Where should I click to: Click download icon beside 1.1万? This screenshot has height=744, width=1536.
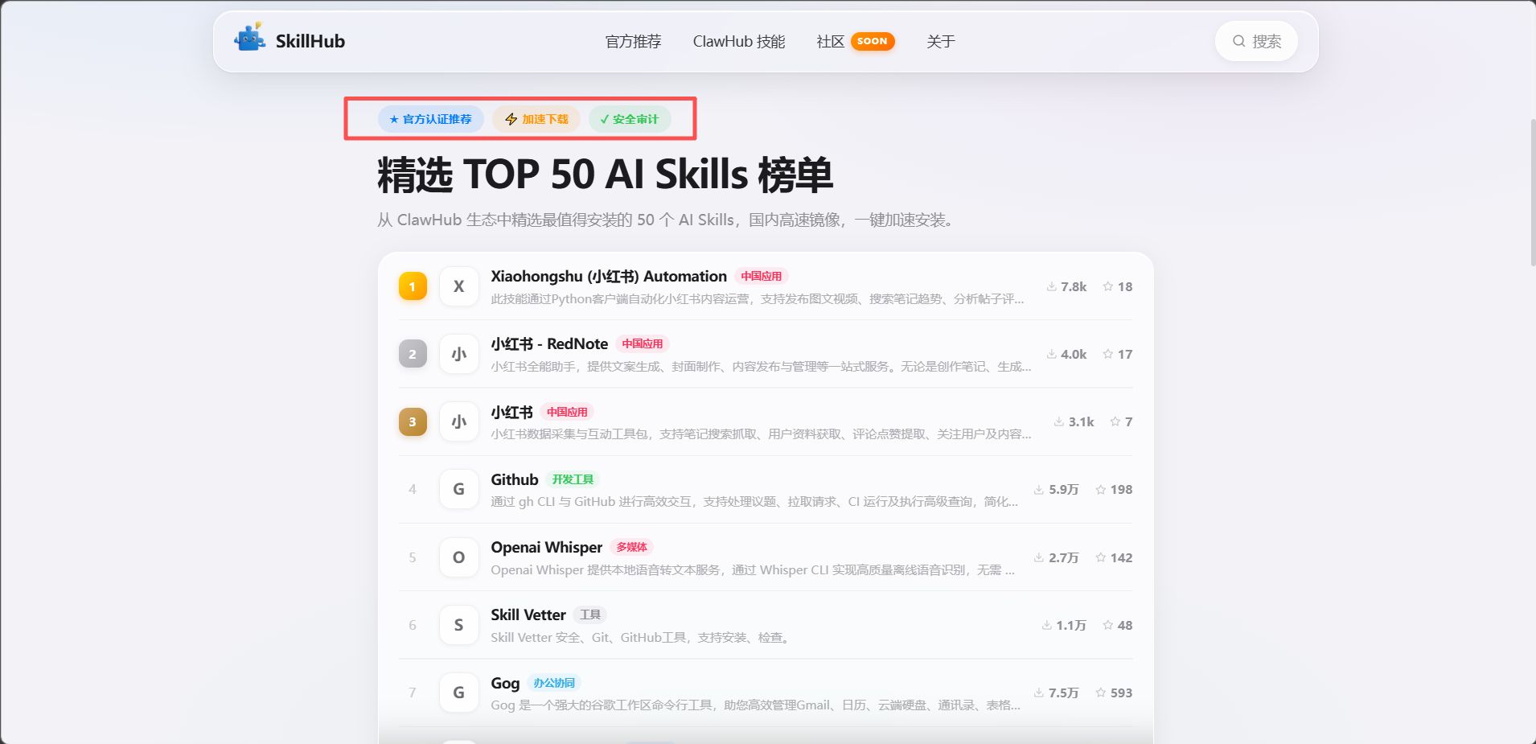[x=1047, y=625]
